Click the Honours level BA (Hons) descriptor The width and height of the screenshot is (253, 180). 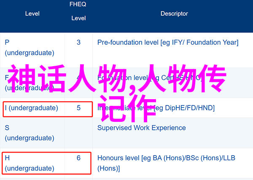[x=166, y=163]
